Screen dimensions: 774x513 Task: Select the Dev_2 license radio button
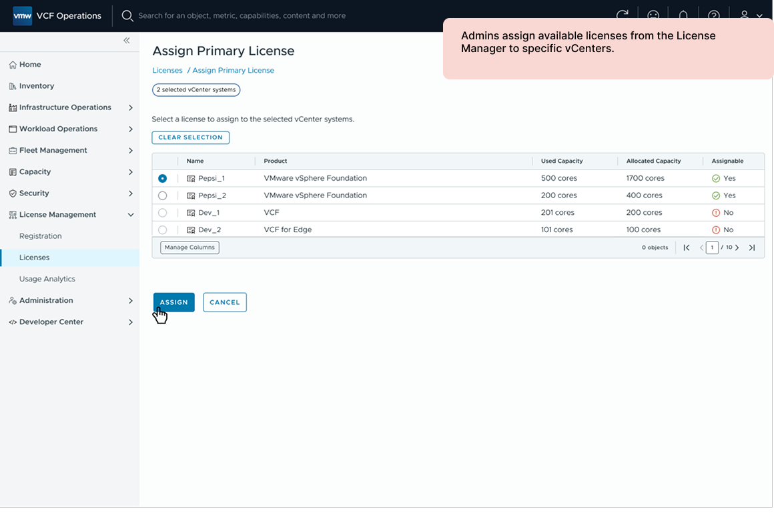162,230
